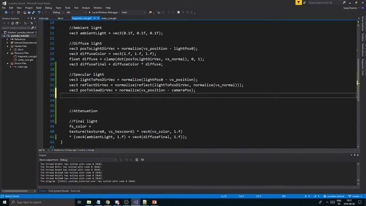This screenshot has width=366, height=206.
Task: Click the Quick Launch search box
Action: tap(325, 2)
